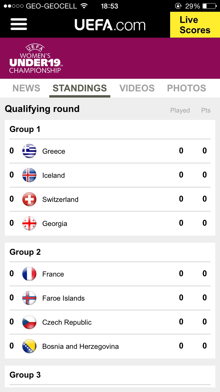220x392 pixels.
Task: Tap the France flag icon
Action: point(29,274)
